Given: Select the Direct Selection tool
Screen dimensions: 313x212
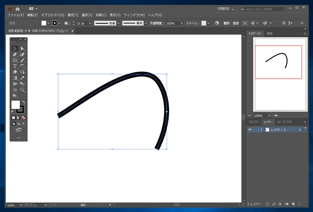Looking at the screenshot, I should click(x=23, y=48).
